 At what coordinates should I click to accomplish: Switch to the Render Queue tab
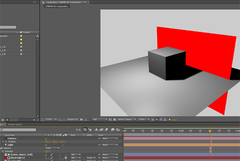pos(15,125)
